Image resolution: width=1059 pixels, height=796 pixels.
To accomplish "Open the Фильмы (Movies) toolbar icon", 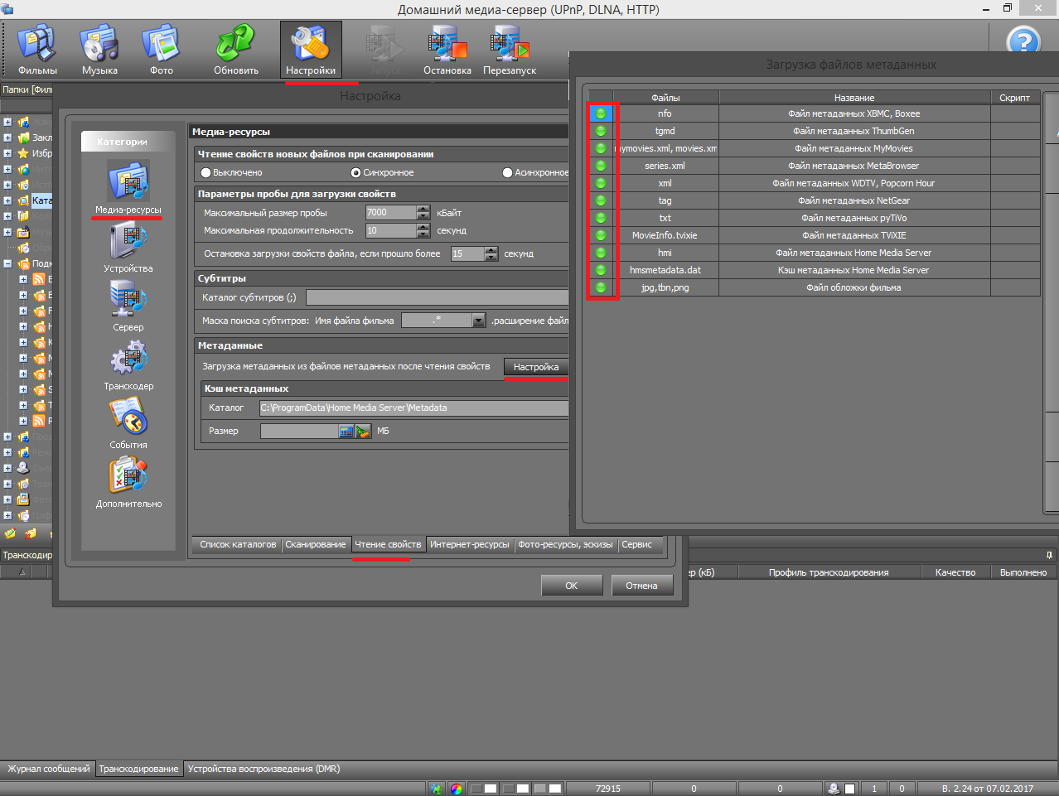I will click(x=37, y=50).
